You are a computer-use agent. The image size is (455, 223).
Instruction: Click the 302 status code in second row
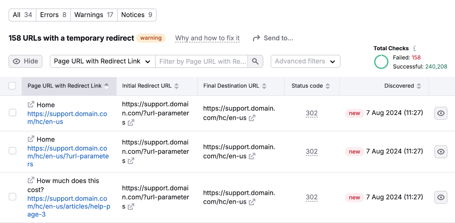click(312, 151)
